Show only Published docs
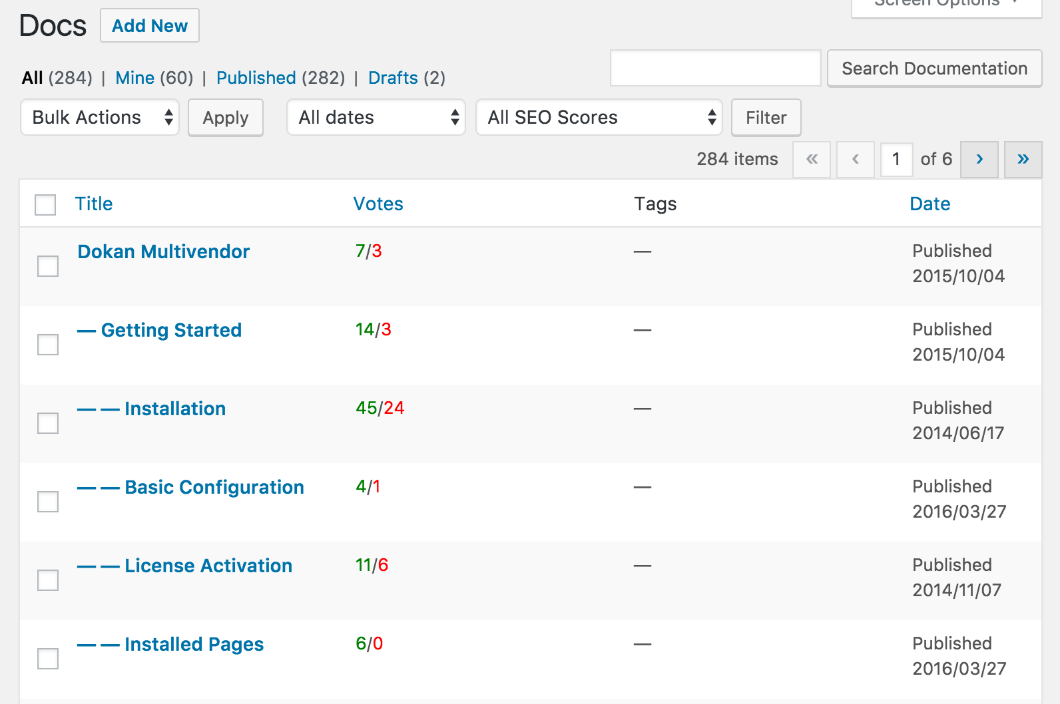This screenshot has width=1060, height=704. point(256,78)
